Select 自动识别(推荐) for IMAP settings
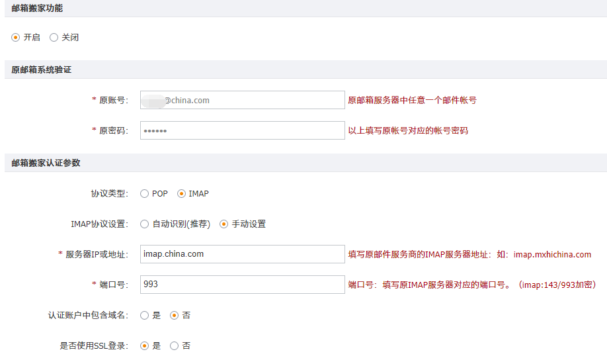This screenshot has height=360, width=607. coord(144,224)
